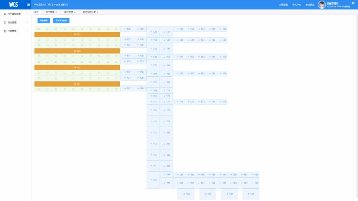Select conveyor node 131 with down arrow
The image size is (358, 201).
click(166, 32)
